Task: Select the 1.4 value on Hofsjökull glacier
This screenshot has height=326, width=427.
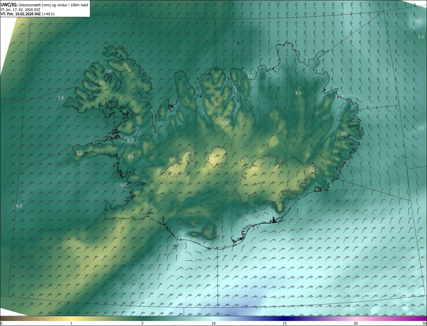Action: (214, 159)
